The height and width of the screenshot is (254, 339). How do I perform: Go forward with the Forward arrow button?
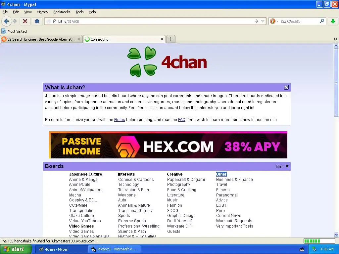15,21
